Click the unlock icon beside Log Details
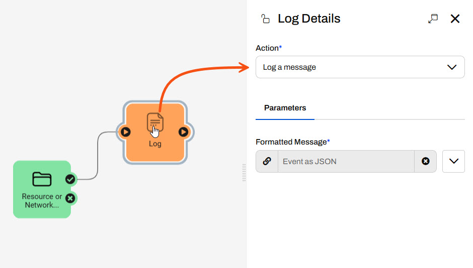This screenshot has height=268, width=473. [x=265, y=19]
